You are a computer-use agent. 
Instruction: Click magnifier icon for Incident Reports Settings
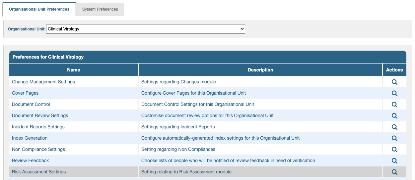[x=394, y=127]
